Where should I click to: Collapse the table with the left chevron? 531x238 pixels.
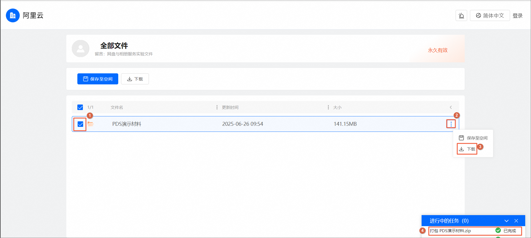click(451, 107)
